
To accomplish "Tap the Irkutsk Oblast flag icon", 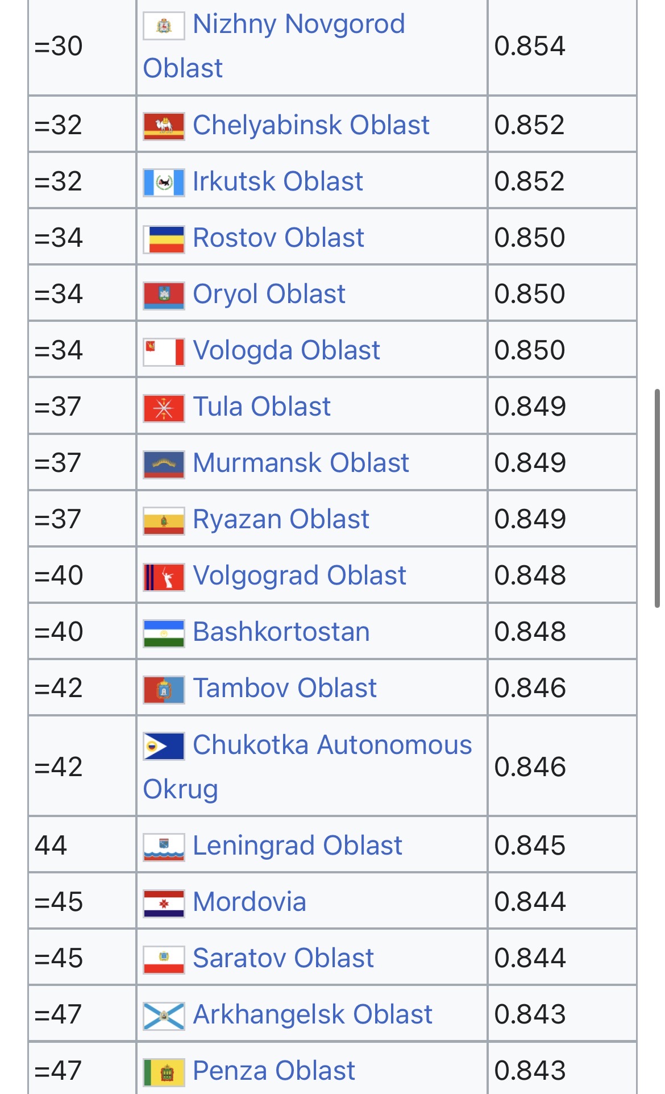I will pyautogui.click(x=164, y=183).
